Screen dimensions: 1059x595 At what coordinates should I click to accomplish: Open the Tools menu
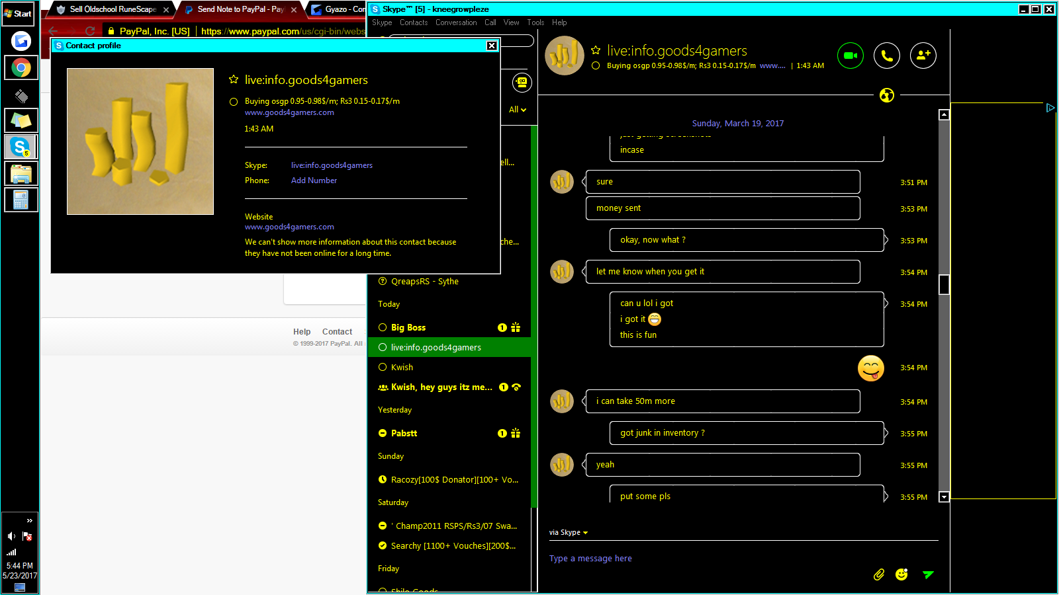coord(535,22)
